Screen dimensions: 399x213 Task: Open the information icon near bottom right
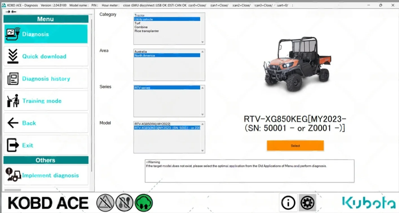point(288,202)
